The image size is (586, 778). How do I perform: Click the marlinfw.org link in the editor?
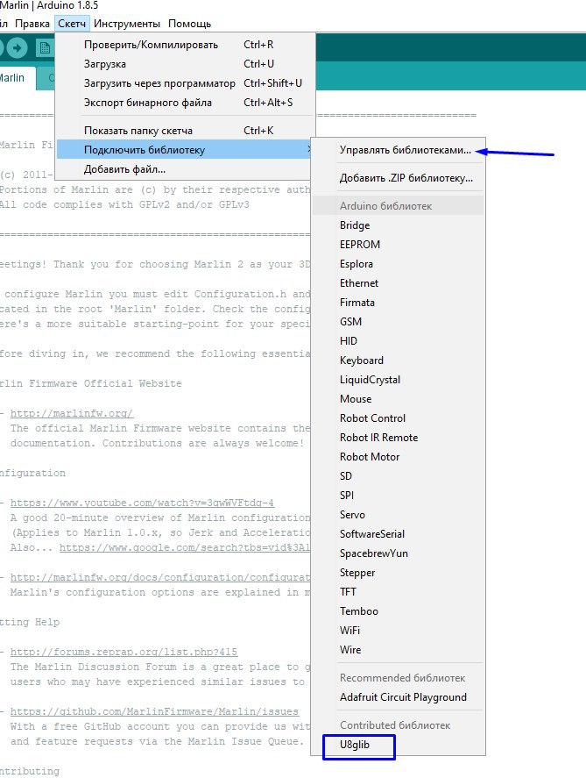coord(72,413)
